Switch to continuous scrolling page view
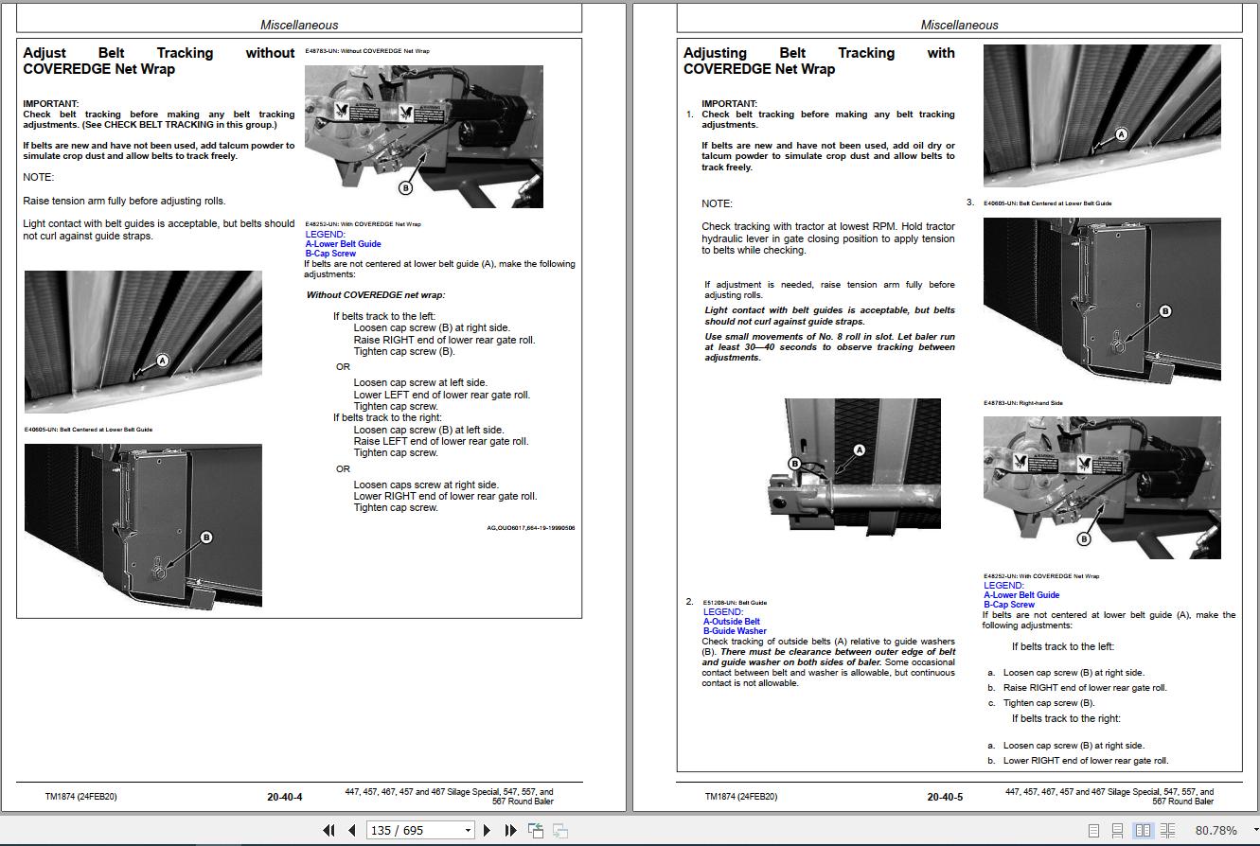This screenshot has height=846, width=1260. 1118,830
